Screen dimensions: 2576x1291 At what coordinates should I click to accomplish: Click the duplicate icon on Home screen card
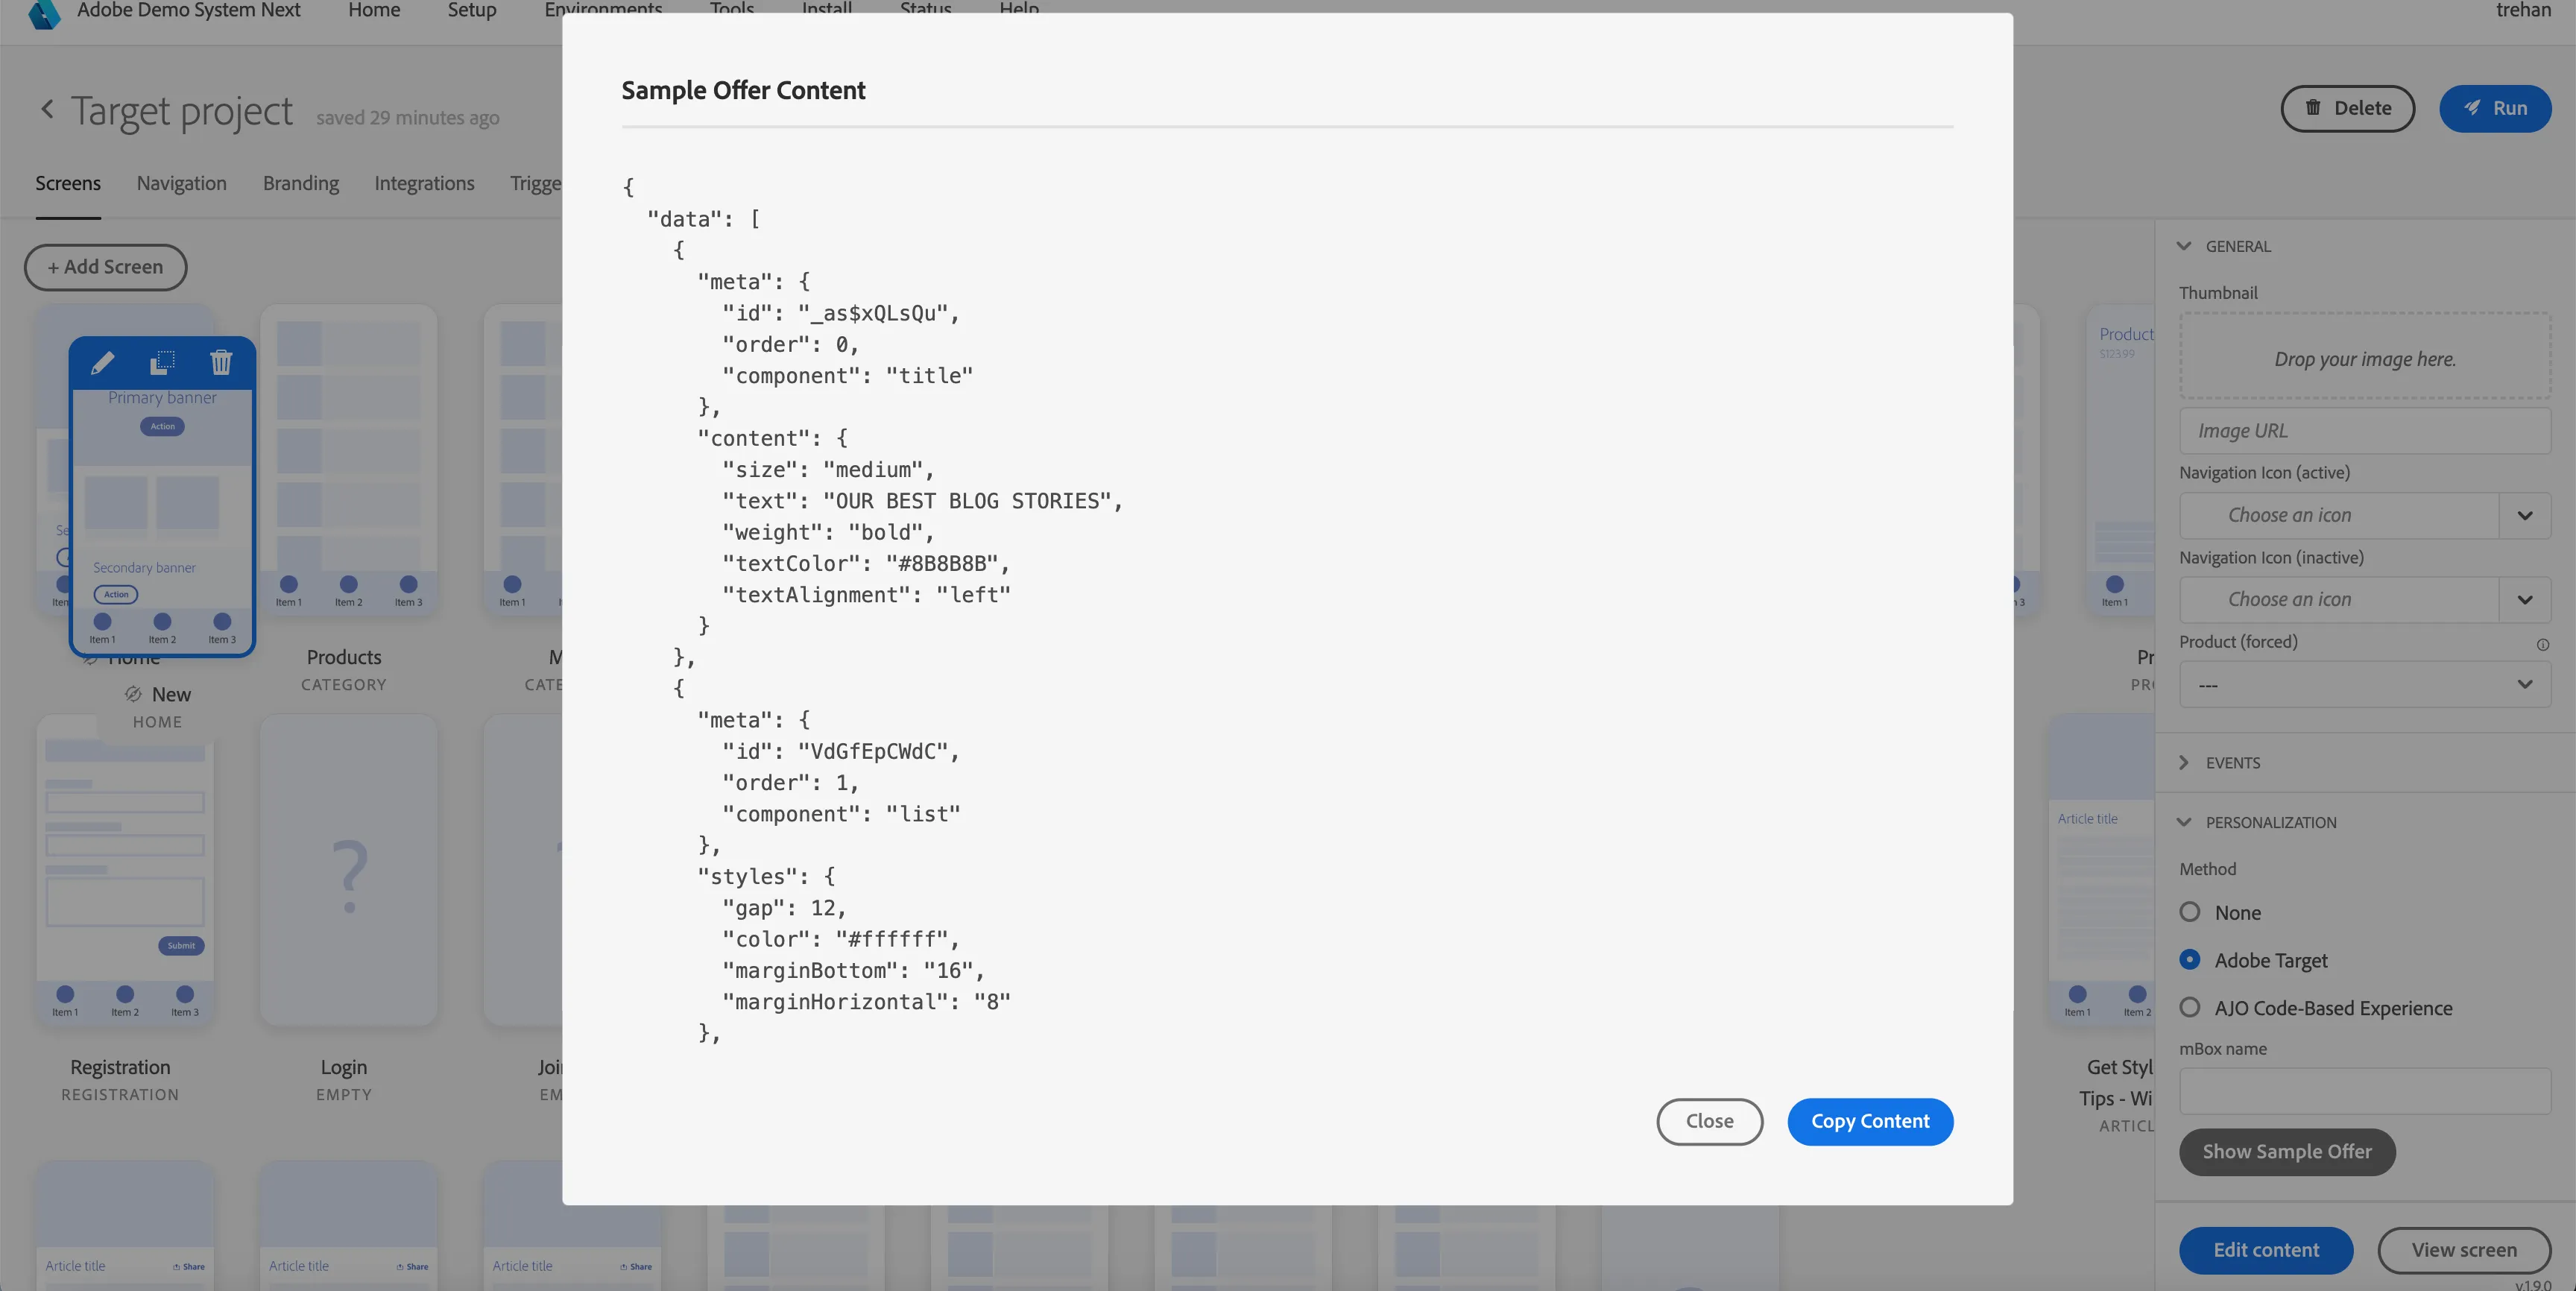point(162,362)
